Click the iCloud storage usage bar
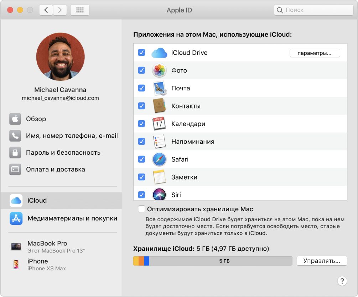Image resolution: width=358 pixels, height=297 pixels. pos(213,261)
